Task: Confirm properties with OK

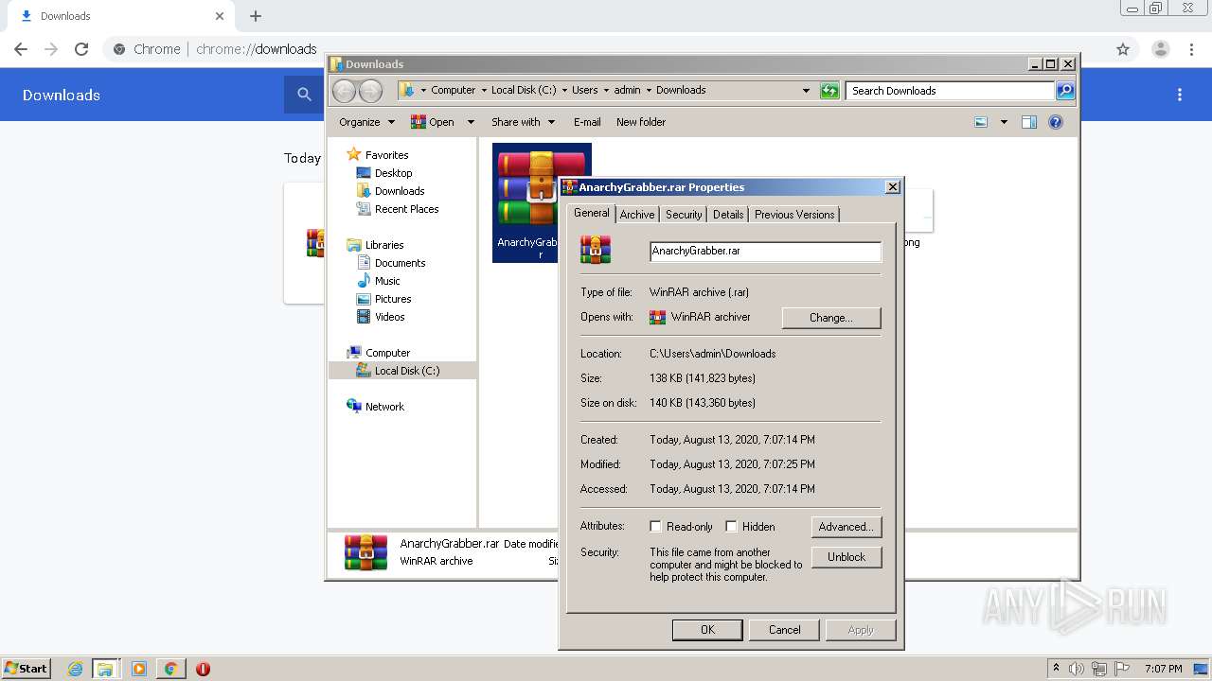Action: (x=707, y=630)
